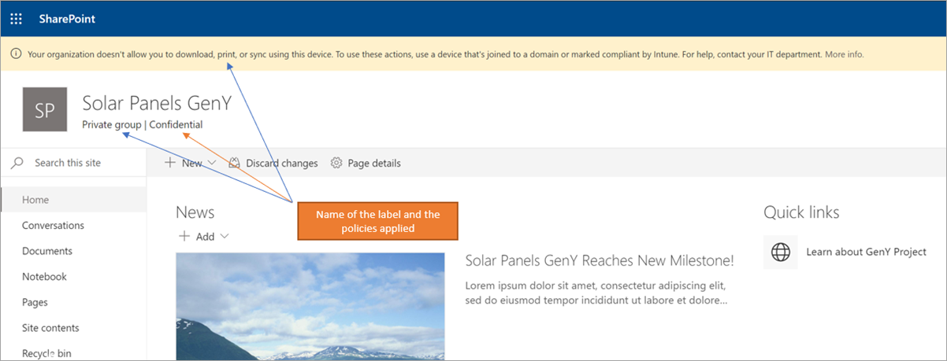Open the Home navigation item
This screenshot has width=947, height=361.
[x=35, y=200]
